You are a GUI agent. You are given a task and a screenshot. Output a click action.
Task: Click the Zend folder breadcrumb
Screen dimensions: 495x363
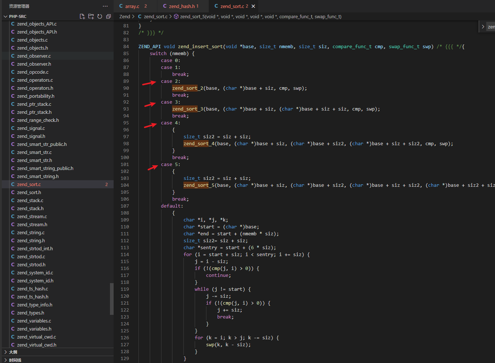tap(125, 16)
